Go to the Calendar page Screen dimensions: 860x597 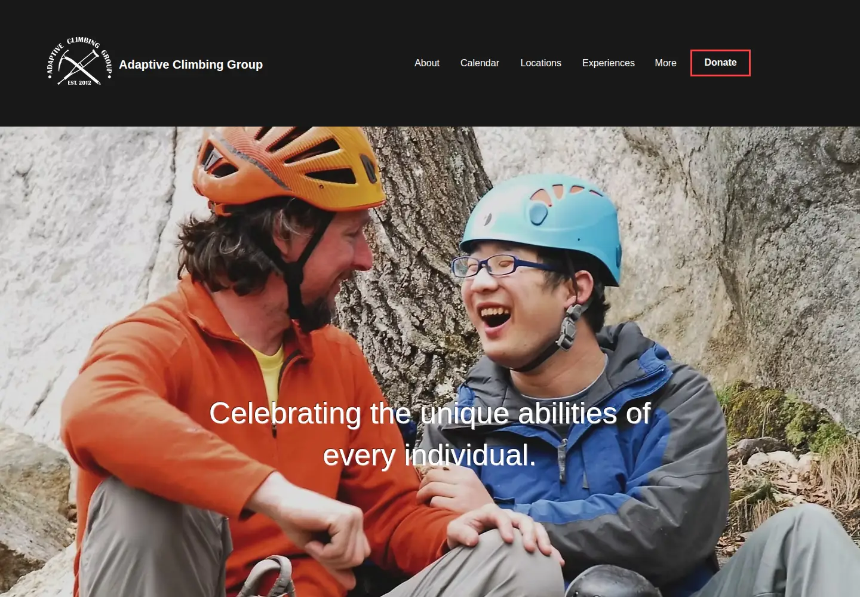coord(480,63)
